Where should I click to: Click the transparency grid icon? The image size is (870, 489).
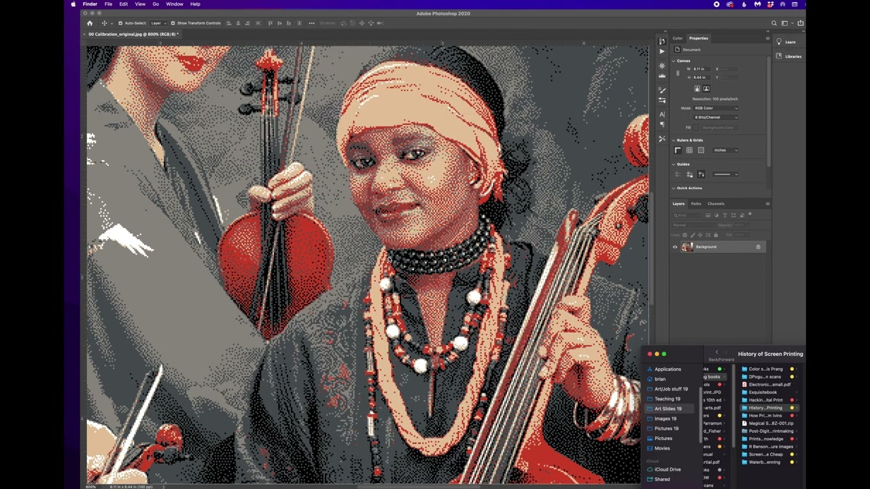coord(701,150)
